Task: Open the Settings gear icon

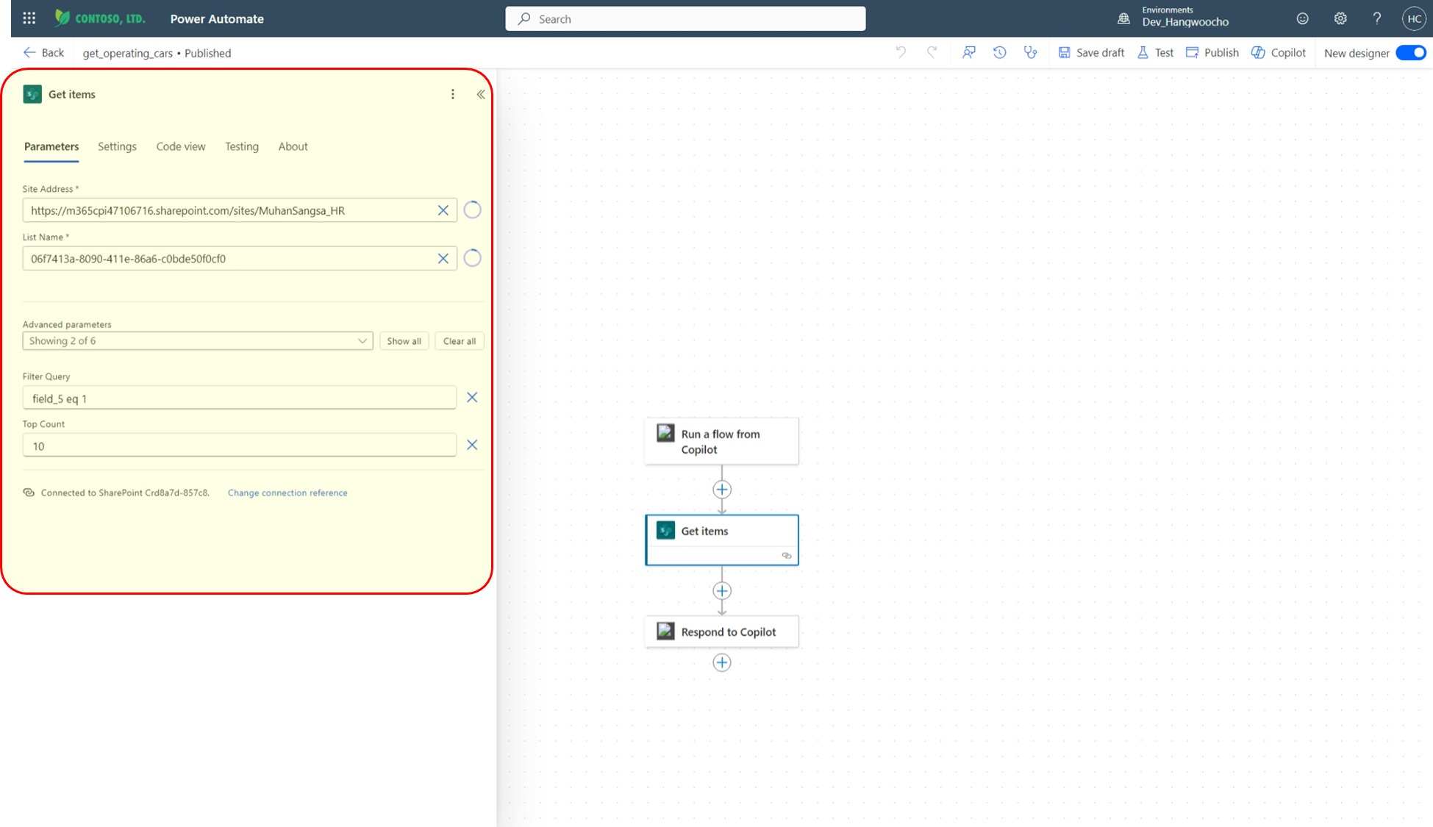Action: (x=1340, y=19)
